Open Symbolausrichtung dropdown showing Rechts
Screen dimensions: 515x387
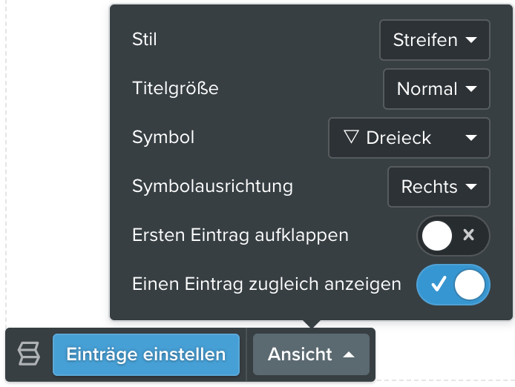tap(439, 187)
